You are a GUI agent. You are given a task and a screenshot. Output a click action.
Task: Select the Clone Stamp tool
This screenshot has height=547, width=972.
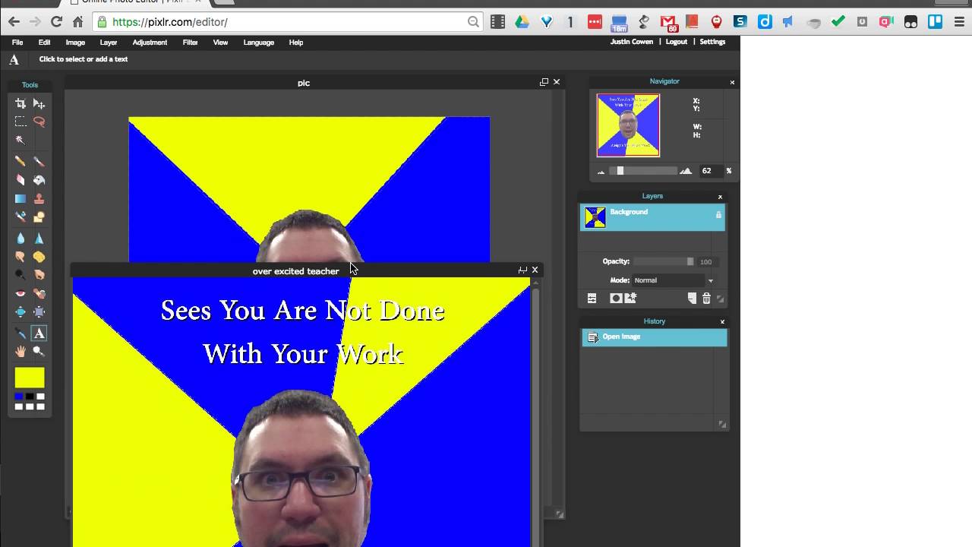coord(39,198)
